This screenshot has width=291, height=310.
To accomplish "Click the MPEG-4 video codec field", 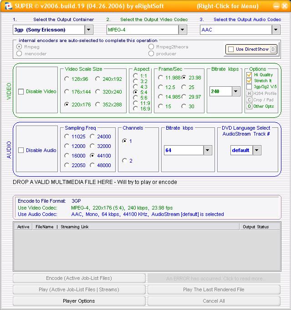I will click(x=143, y=30).
